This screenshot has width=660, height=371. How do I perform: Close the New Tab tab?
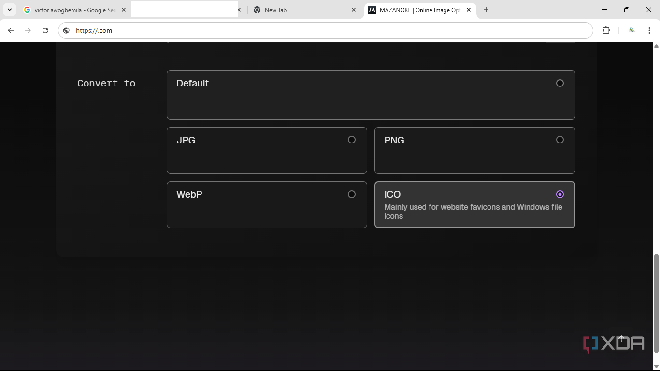click(354, 10)
